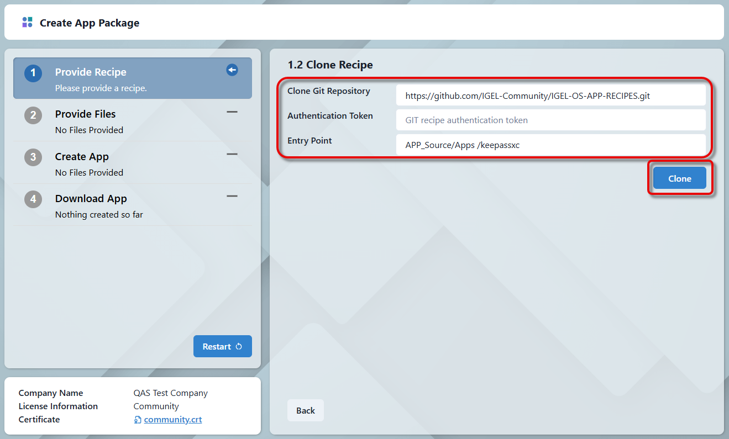Click the Create App Package logo icon
Screen dimensions: 729x439
tap(27, 23)
